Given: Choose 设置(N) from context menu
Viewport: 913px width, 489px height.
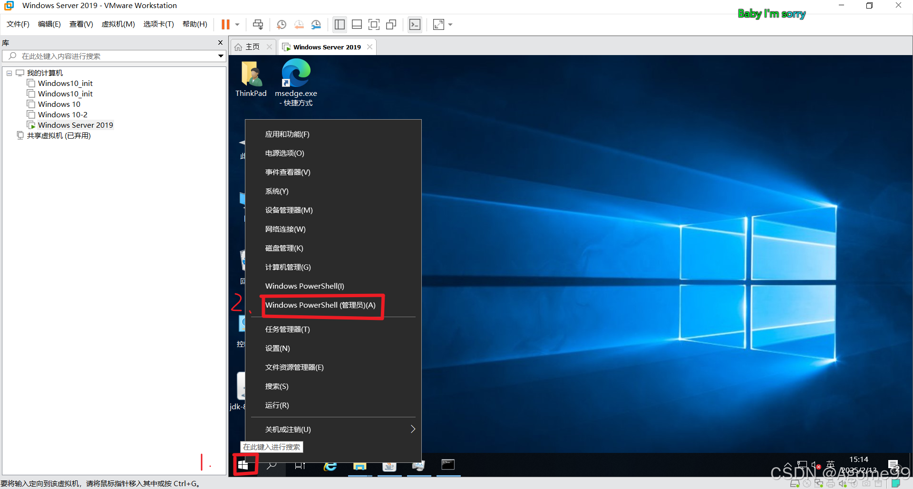Looking at the screenshot, I should tap(333, 348).
